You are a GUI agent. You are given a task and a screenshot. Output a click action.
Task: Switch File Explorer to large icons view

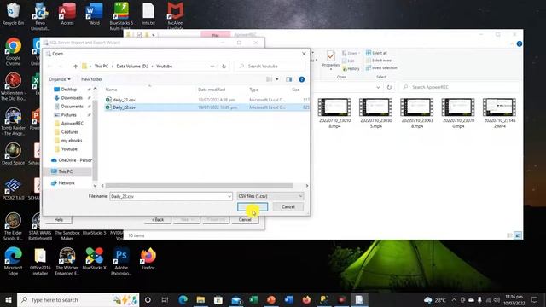click(x=518, y=235)
